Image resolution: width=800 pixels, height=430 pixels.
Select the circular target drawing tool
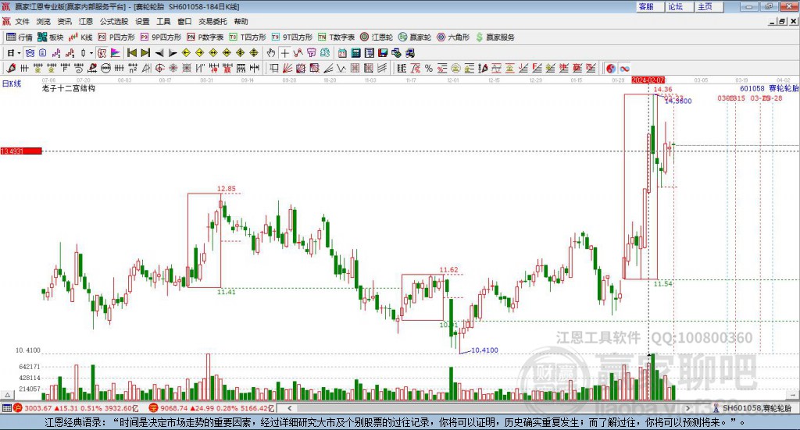[159, 68]
